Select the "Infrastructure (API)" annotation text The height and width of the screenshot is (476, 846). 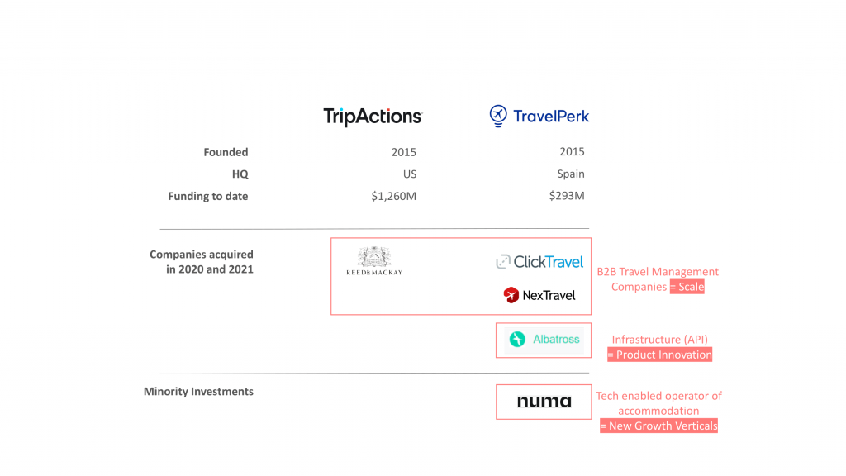(x=659, y=340)
